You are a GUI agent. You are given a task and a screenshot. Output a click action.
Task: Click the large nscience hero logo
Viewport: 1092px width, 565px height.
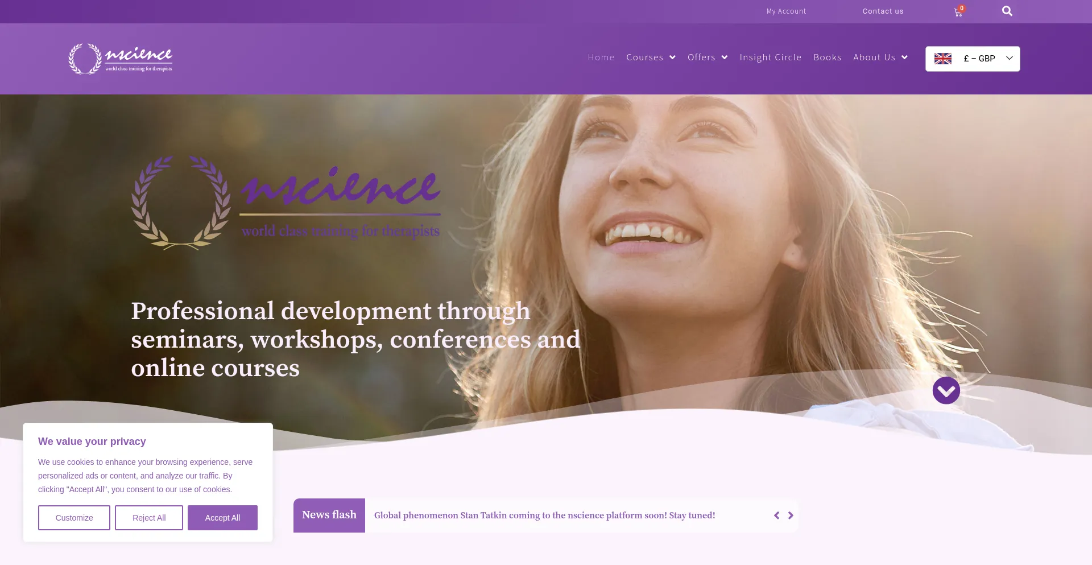[286, 203]
